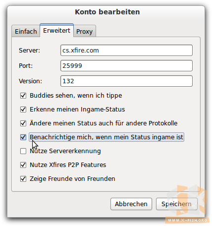Uncheck Zeige Freunde von Freunden
The width and height of the screenshot is (212, 226).
(23, 179)
